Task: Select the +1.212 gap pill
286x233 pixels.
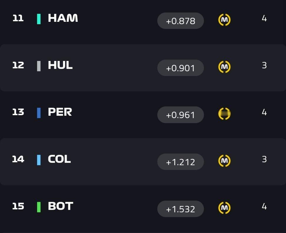Action: coord(180,162)
